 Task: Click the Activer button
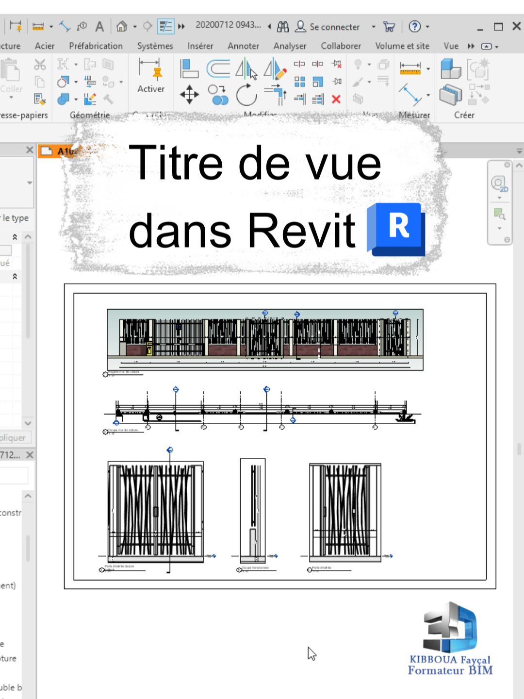click(x=150, y=75)
